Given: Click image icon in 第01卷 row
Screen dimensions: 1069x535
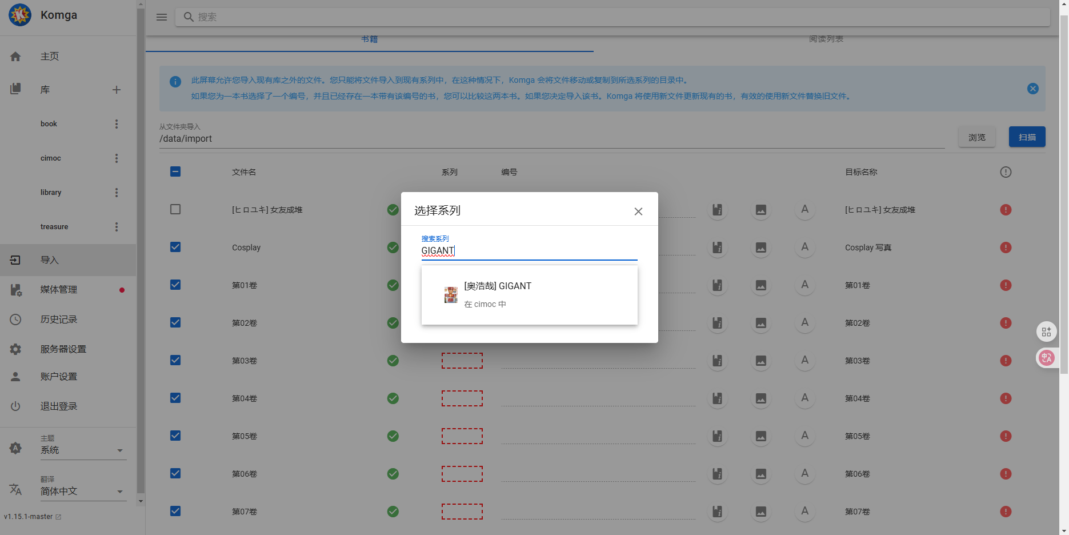Looking at the screenshot, I should tap(760, 285).
